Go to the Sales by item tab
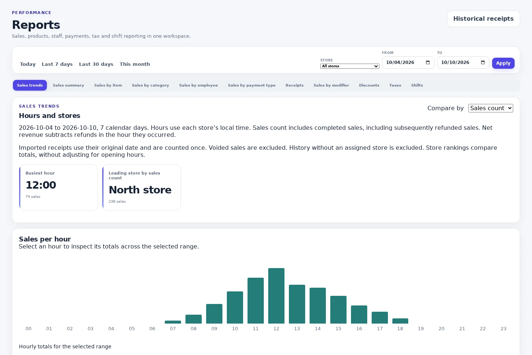 tap(108, 85)
